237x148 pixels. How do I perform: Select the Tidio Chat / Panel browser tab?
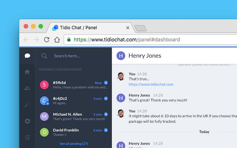click(91, 28)
